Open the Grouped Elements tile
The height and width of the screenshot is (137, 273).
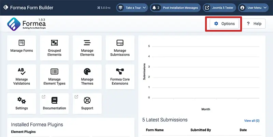pyautogui.click(x=54, y=48)
